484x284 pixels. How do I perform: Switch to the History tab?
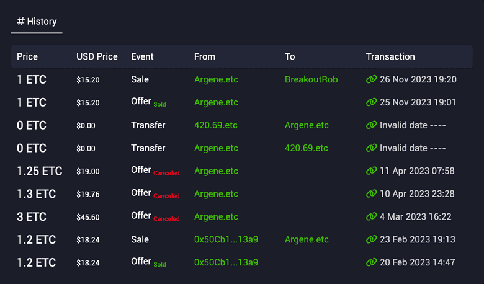coord(37,22)
